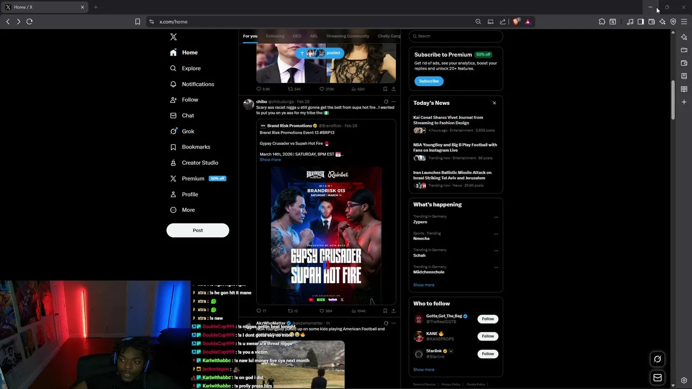Click the X search field
692x389 pixels.
tap(456, 36)
